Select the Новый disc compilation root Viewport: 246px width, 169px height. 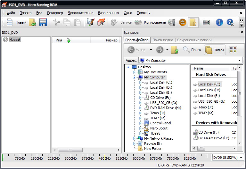15,40
